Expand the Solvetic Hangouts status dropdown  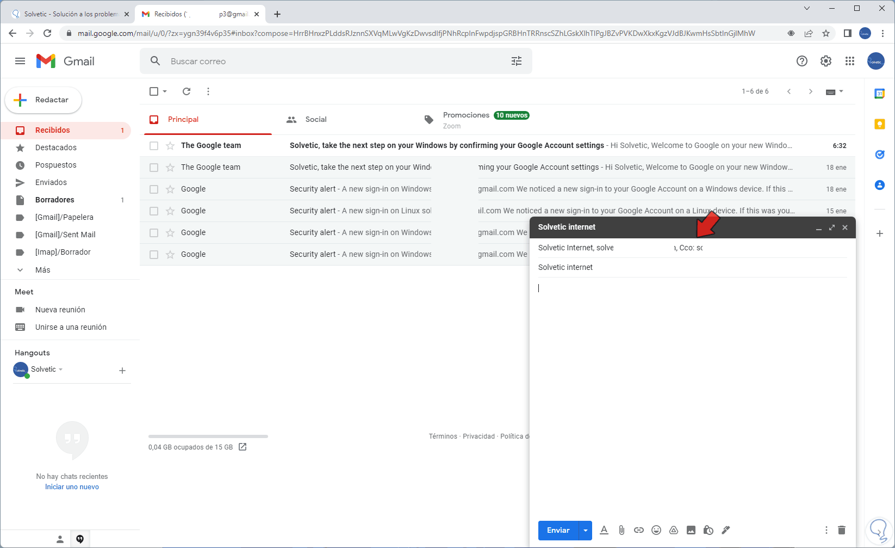(x=61, y=370)
